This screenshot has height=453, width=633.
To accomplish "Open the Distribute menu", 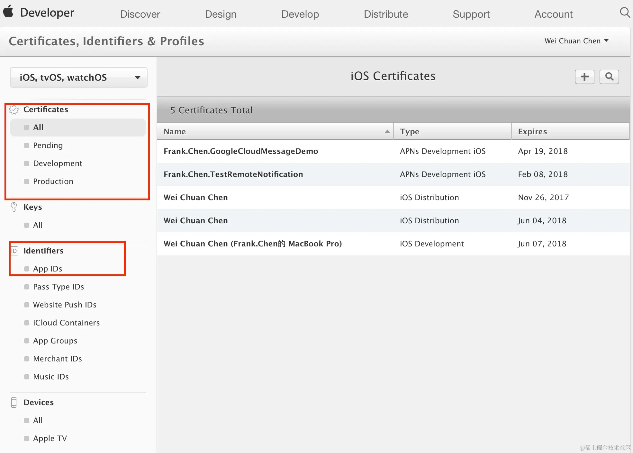I will (x=385, y=14).
